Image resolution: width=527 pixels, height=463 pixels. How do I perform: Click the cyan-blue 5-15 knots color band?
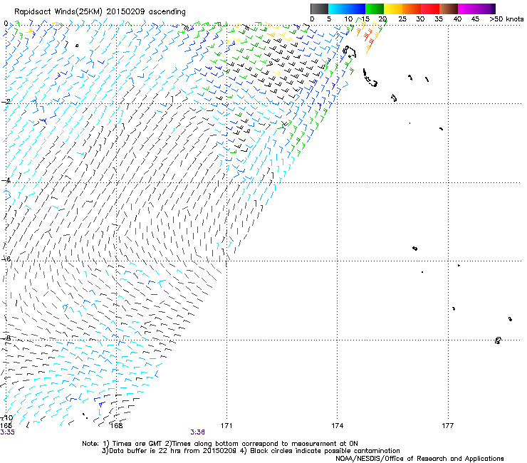(x=347, y=9)
